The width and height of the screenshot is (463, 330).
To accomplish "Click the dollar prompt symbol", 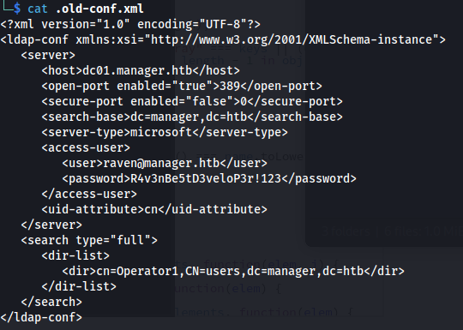I will click(17, 9).
